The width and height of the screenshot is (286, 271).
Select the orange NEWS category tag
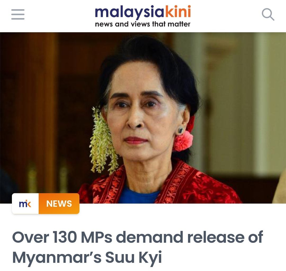point(59,204)
